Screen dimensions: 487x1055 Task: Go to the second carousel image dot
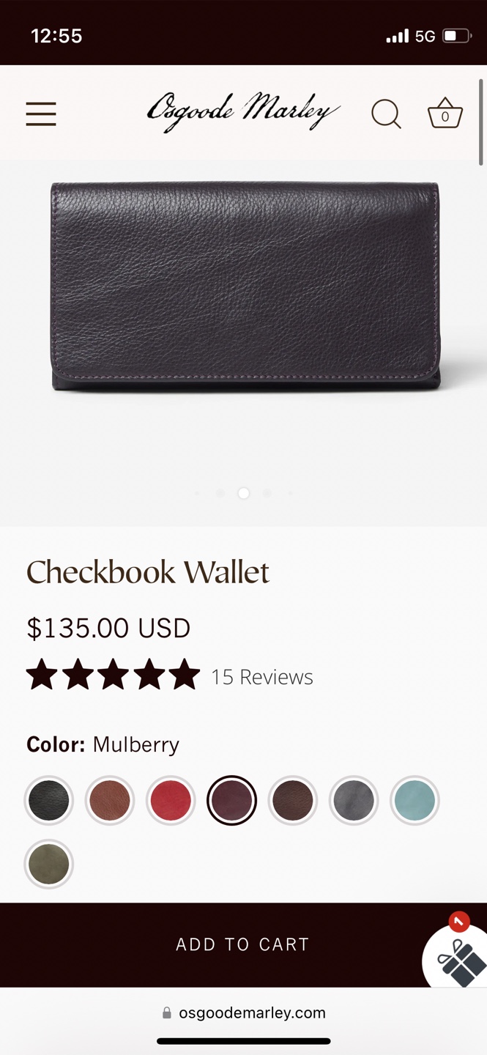220,493
